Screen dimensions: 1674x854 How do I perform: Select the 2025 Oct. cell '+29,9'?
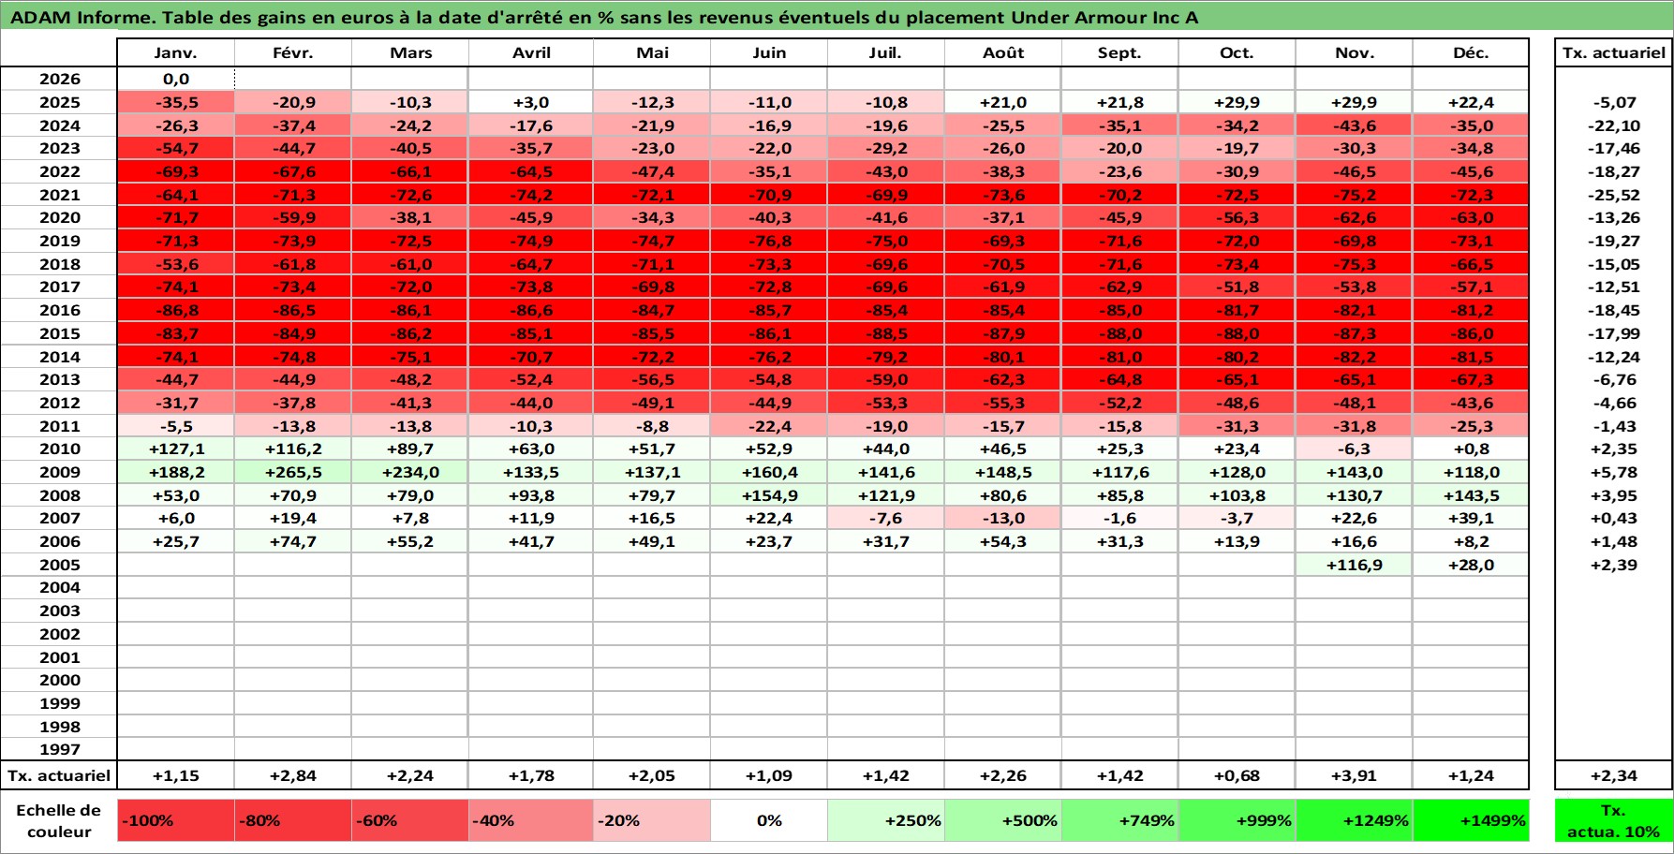[1237, 102]
